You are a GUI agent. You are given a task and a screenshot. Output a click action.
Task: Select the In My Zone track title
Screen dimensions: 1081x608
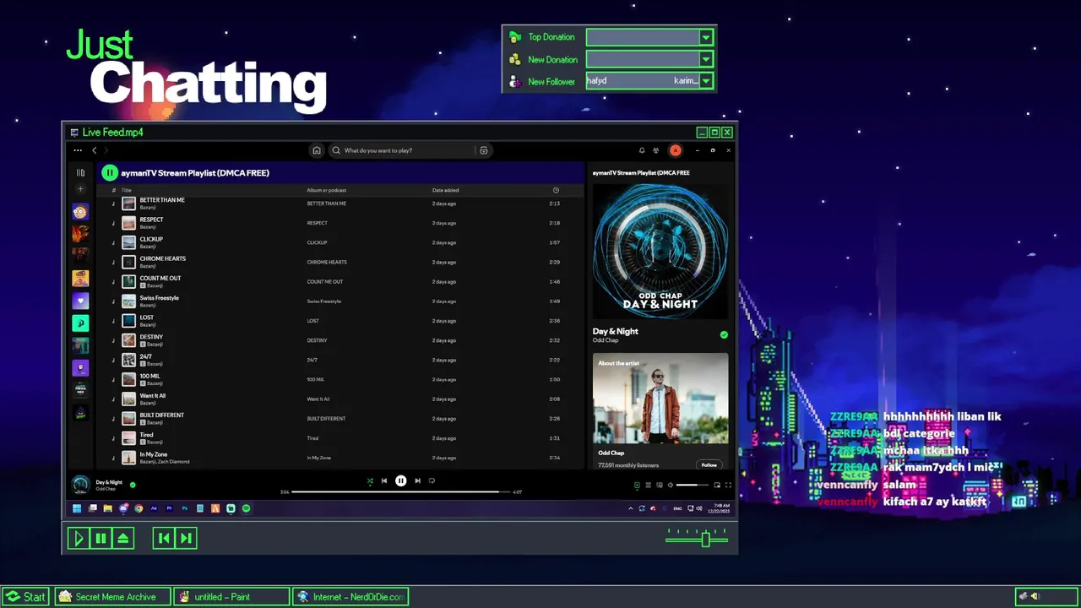pos(154,454)
